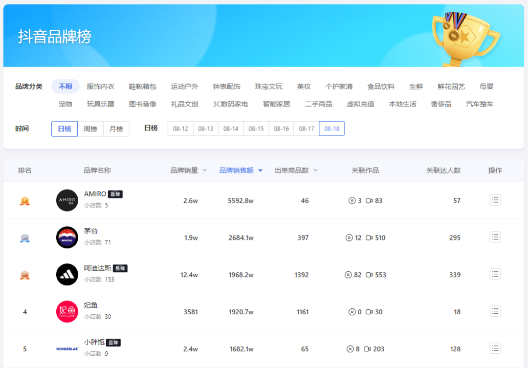Filter by 服饰内衣 category
The height and width of the screenshot is (368, 528).
(x=101, y=87)
